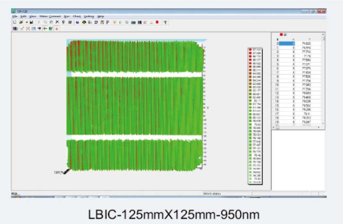This screenshot has width=343, height=224.
Task: Click first grid icon in second toolbar row
Action: click(x=15, y=29)
